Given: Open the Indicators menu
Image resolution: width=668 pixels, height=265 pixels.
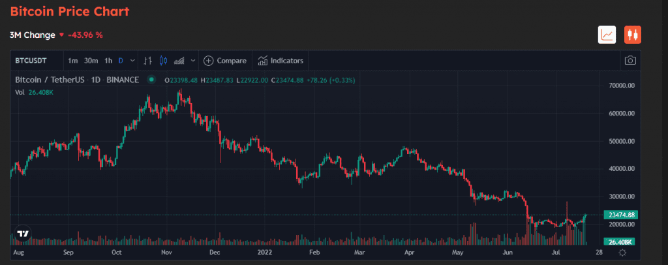Looking at the screenshot, I should pos(281,61).
